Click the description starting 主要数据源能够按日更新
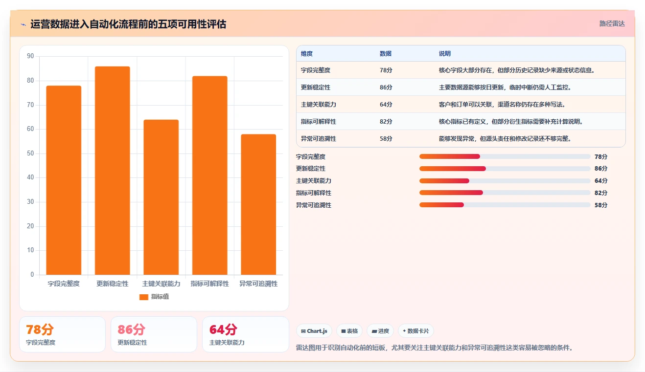The height and width of the screenshot is (372, 645). coord(506,88)
